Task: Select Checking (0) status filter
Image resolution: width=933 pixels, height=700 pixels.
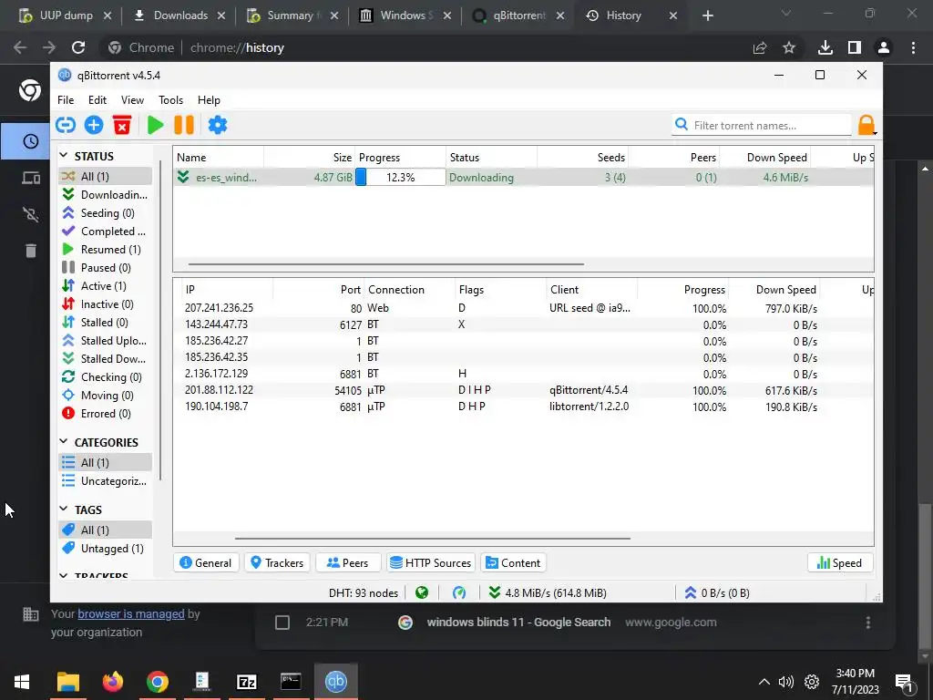Action: [105, 376]
